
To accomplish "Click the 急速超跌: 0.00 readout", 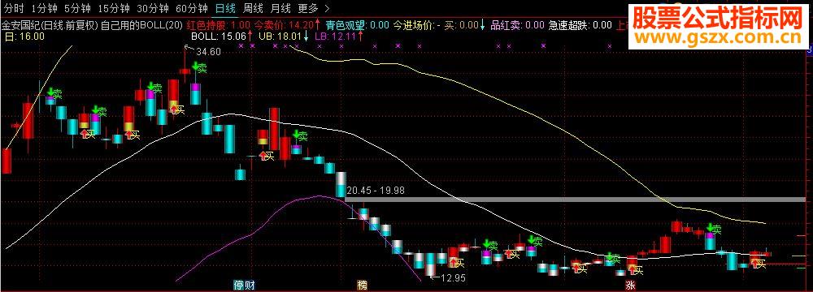I will pyautogui.click(x=580, y=24).
